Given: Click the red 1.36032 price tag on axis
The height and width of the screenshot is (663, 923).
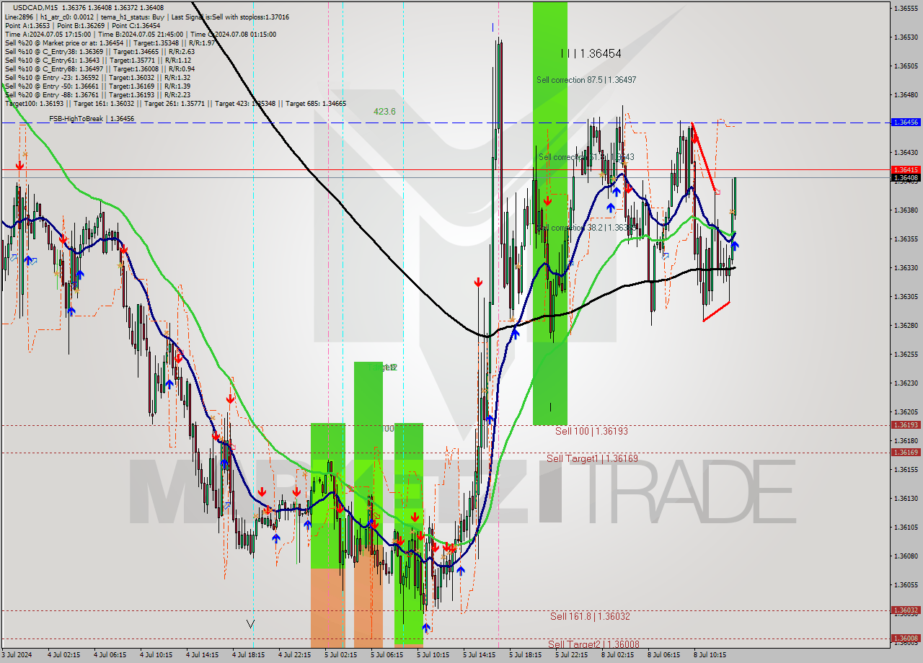Looking at the screenshot, I should point(906,610).
